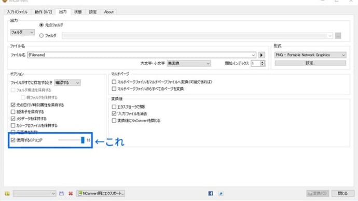Open filename variables play arrow button
358x201 pixels.
(261, 55)
